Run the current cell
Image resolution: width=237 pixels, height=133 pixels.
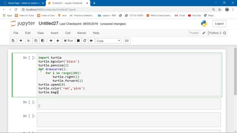click(69, 41)
